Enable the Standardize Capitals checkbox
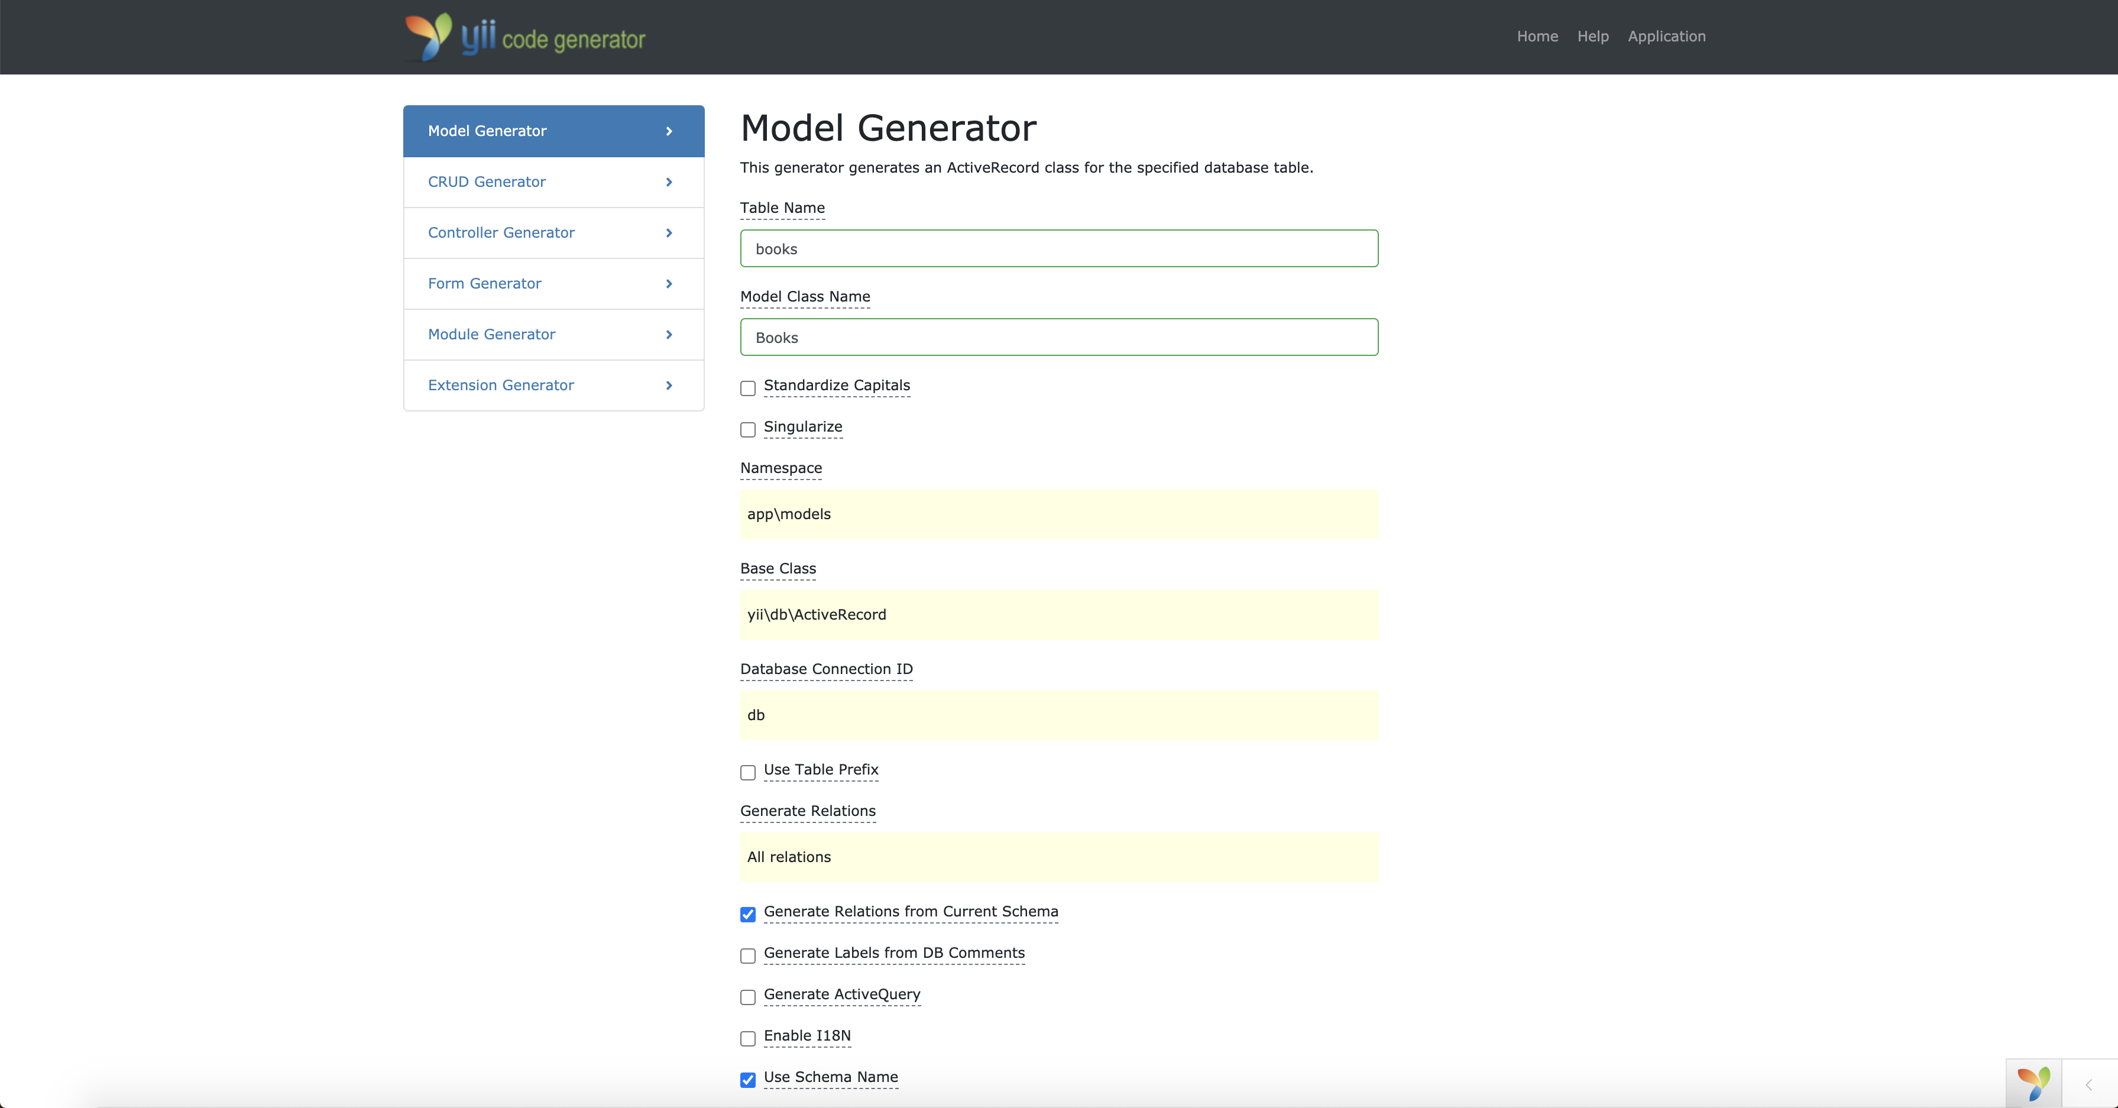This screenshot has height=1108, width=2118. coord(748,387)
